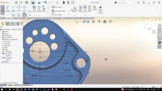Open Windows Start menu
The height and width of the screenshot is (91, 162).
click(2, 89)
